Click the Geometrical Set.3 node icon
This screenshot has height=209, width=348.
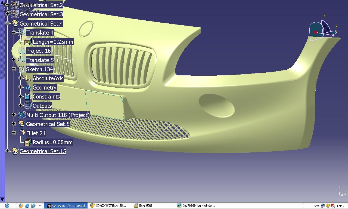15,14
